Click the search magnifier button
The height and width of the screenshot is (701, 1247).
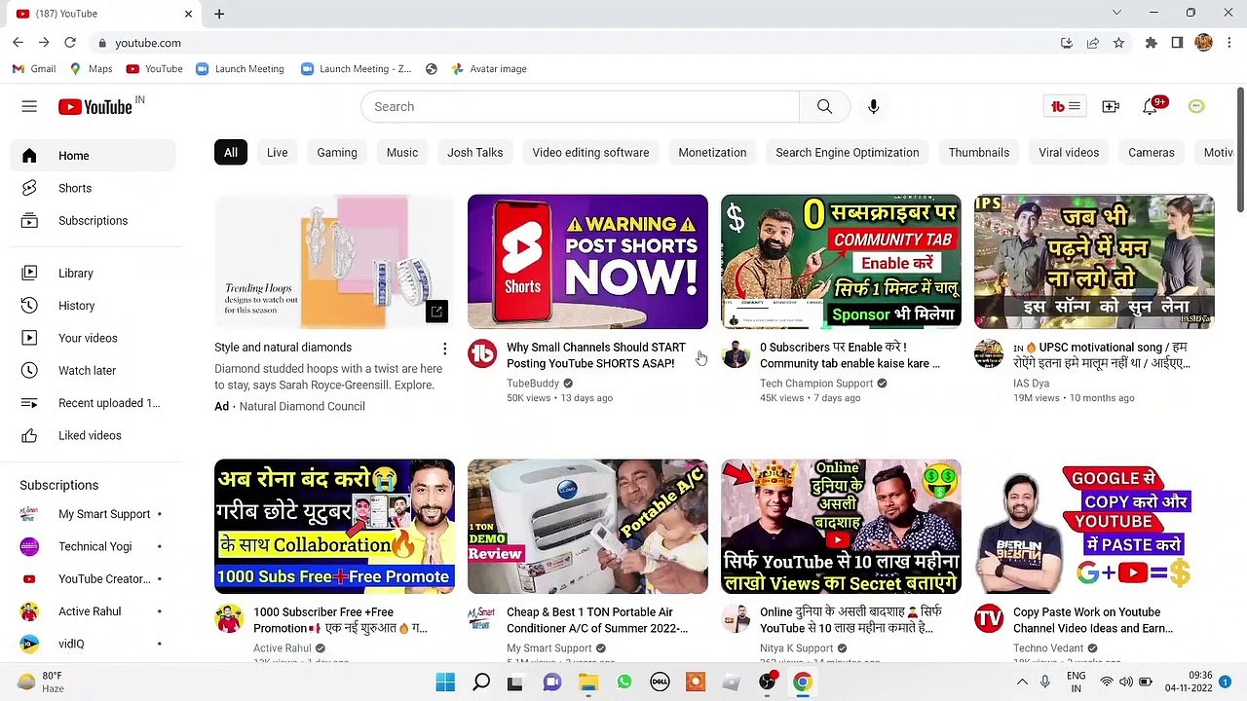coord(824,107)
